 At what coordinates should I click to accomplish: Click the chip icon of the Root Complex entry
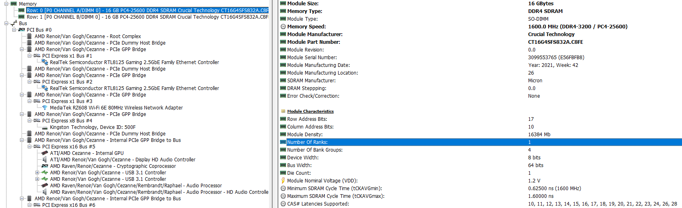click(29, 36)
